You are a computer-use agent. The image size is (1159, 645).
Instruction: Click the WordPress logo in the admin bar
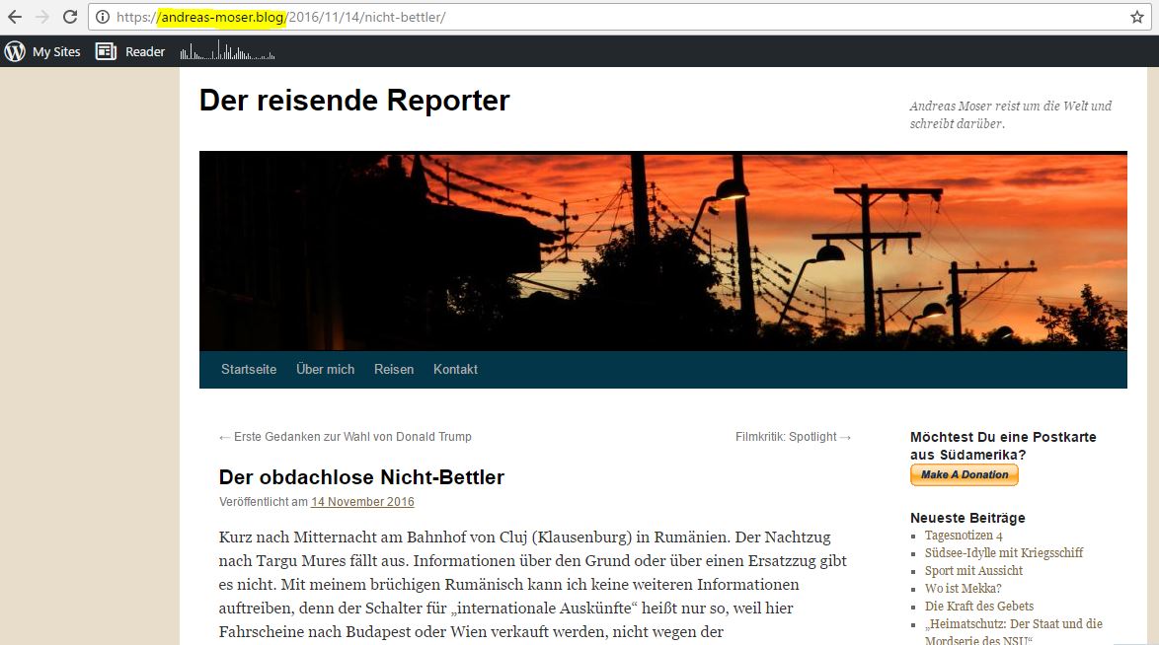click(14, 51)
